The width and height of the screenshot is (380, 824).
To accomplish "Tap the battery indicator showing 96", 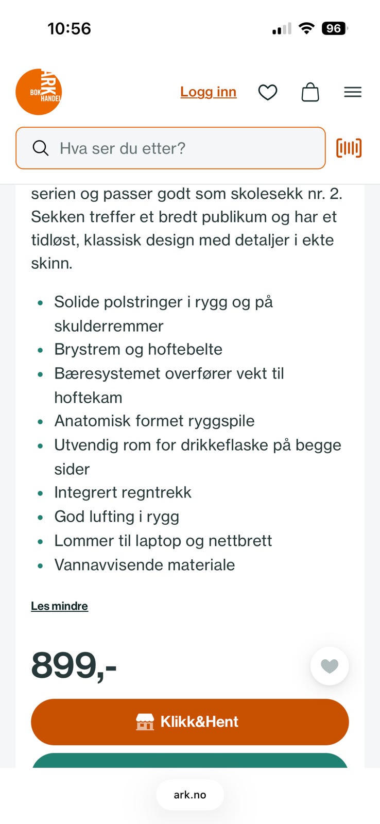I will click(335, 28).
